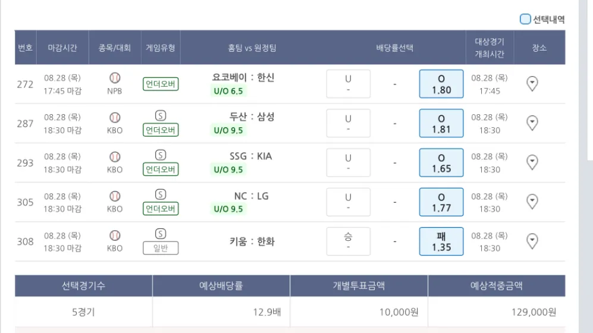Image resolution: width=593 pixels, height=333 pixels.
Task: Click the NPB baseball icon in row 272
Action: (115, 78)
